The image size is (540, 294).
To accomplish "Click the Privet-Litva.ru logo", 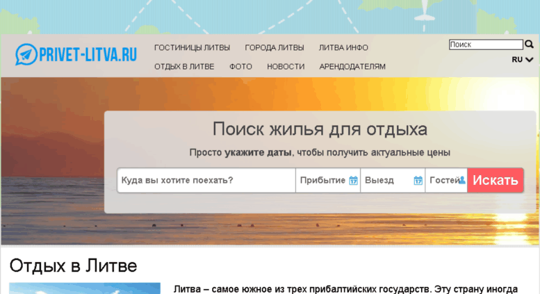I will (x=76, y=54).
